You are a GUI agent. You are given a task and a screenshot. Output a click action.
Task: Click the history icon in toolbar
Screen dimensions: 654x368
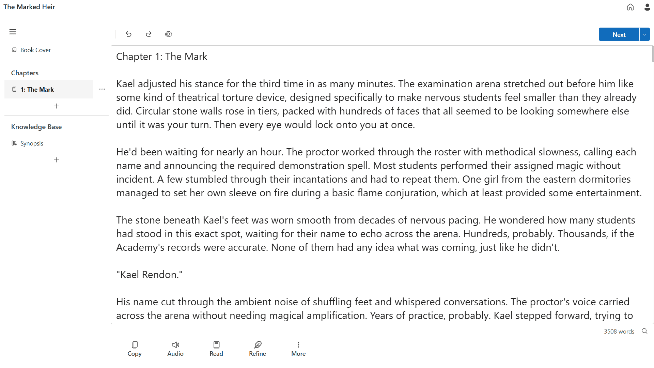point(168,34)
